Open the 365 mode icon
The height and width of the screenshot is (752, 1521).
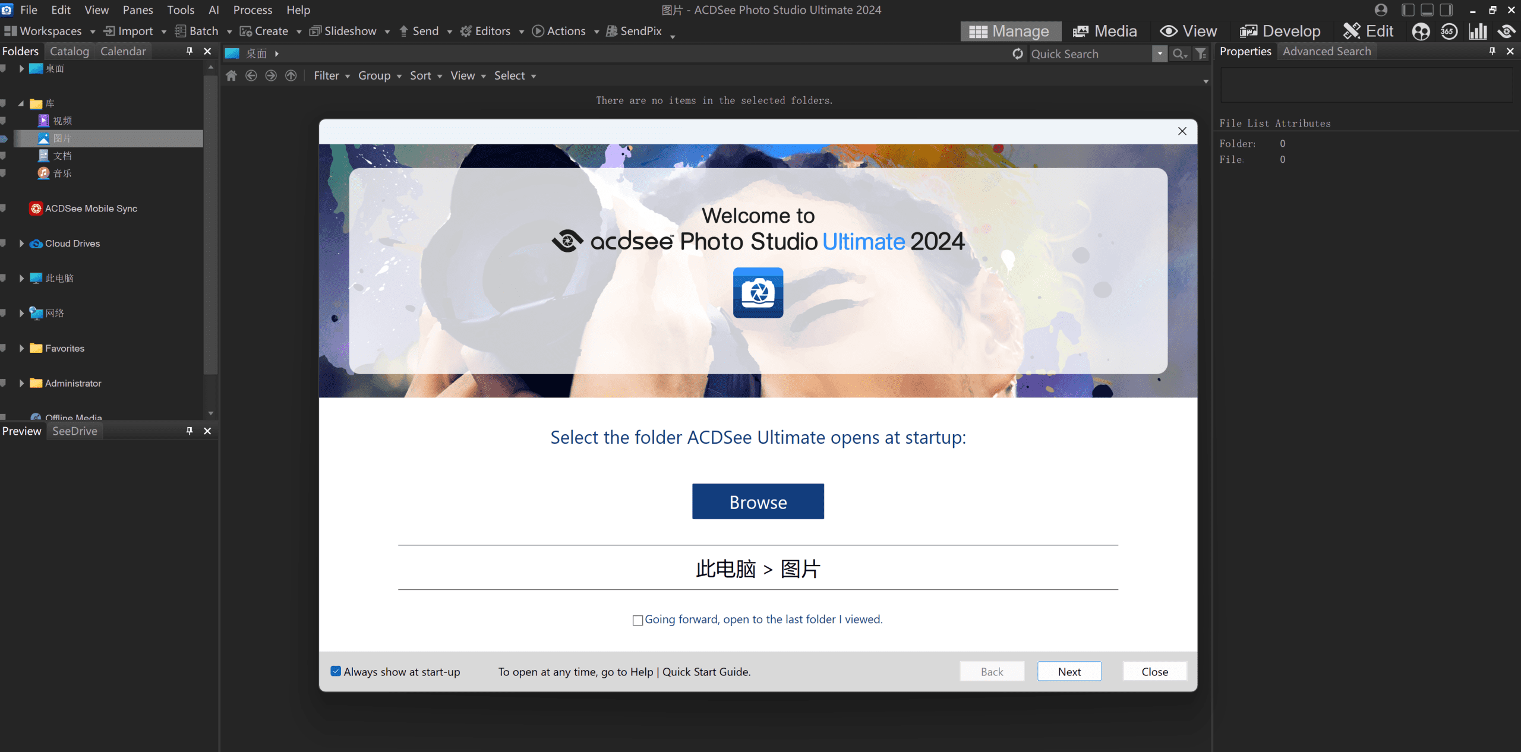point(1449,31)
